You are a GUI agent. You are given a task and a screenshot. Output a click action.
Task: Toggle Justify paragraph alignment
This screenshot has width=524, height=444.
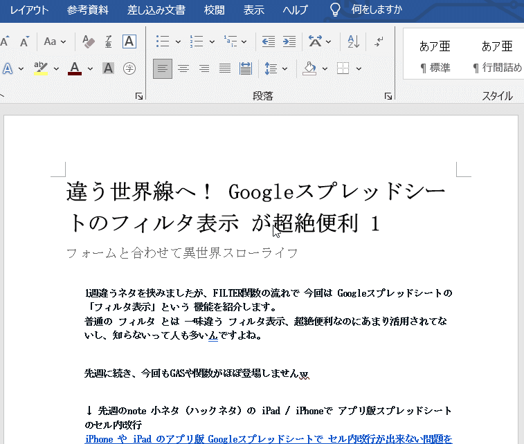coord(224,68)
